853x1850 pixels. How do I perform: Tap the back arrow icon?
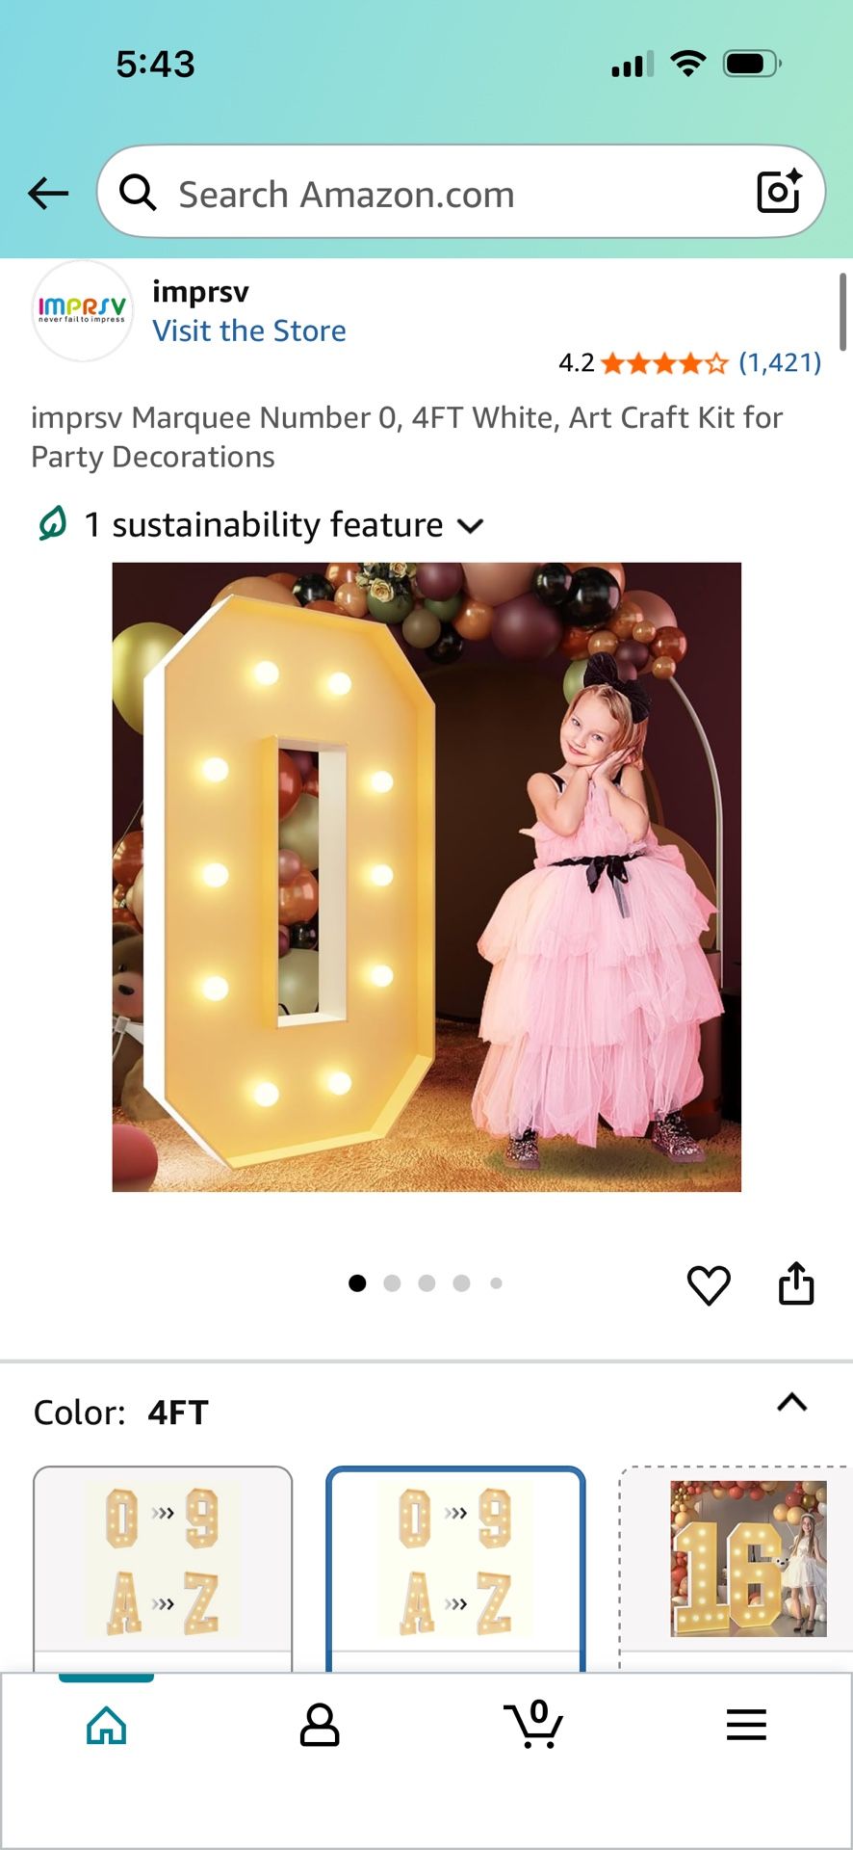48,194
